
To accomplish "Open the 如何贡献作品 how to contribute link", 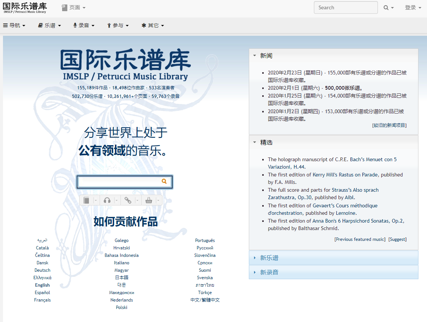I will [x=126, y=221].
